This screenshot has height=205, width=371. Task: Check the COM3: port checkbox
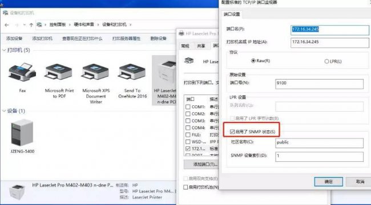[188, 121]
